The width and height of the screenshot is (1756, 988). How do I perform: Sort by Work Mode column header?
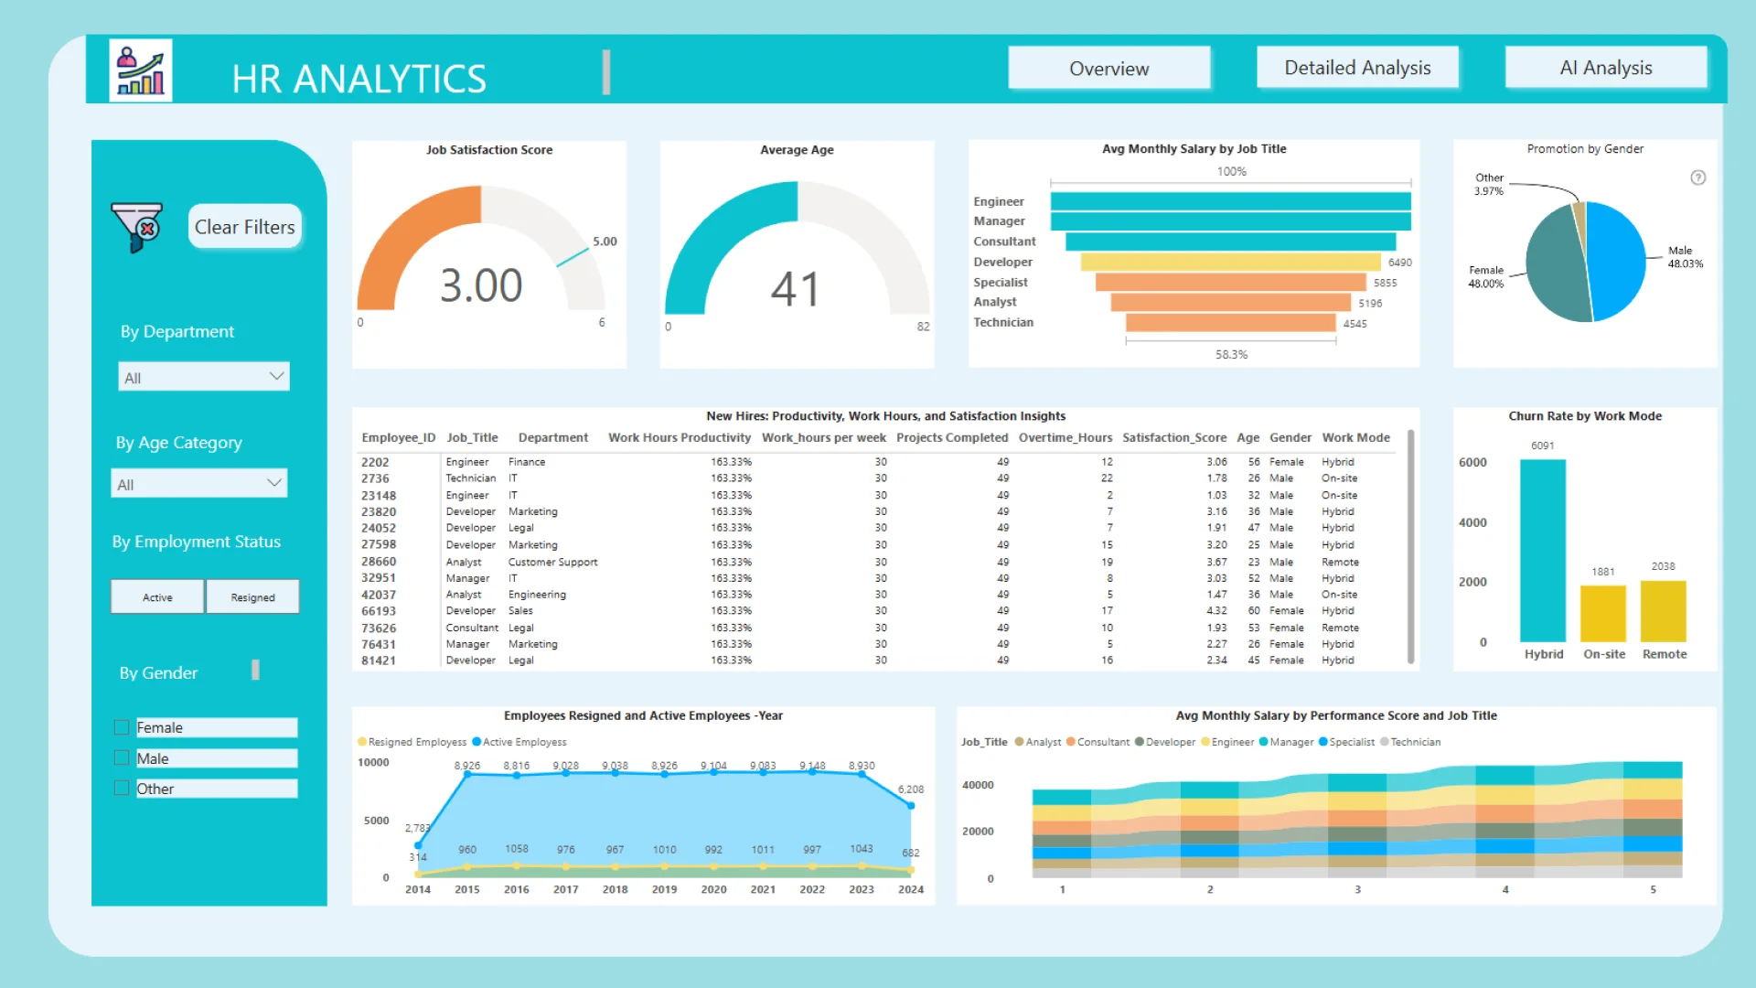[x=1355, y=437]
